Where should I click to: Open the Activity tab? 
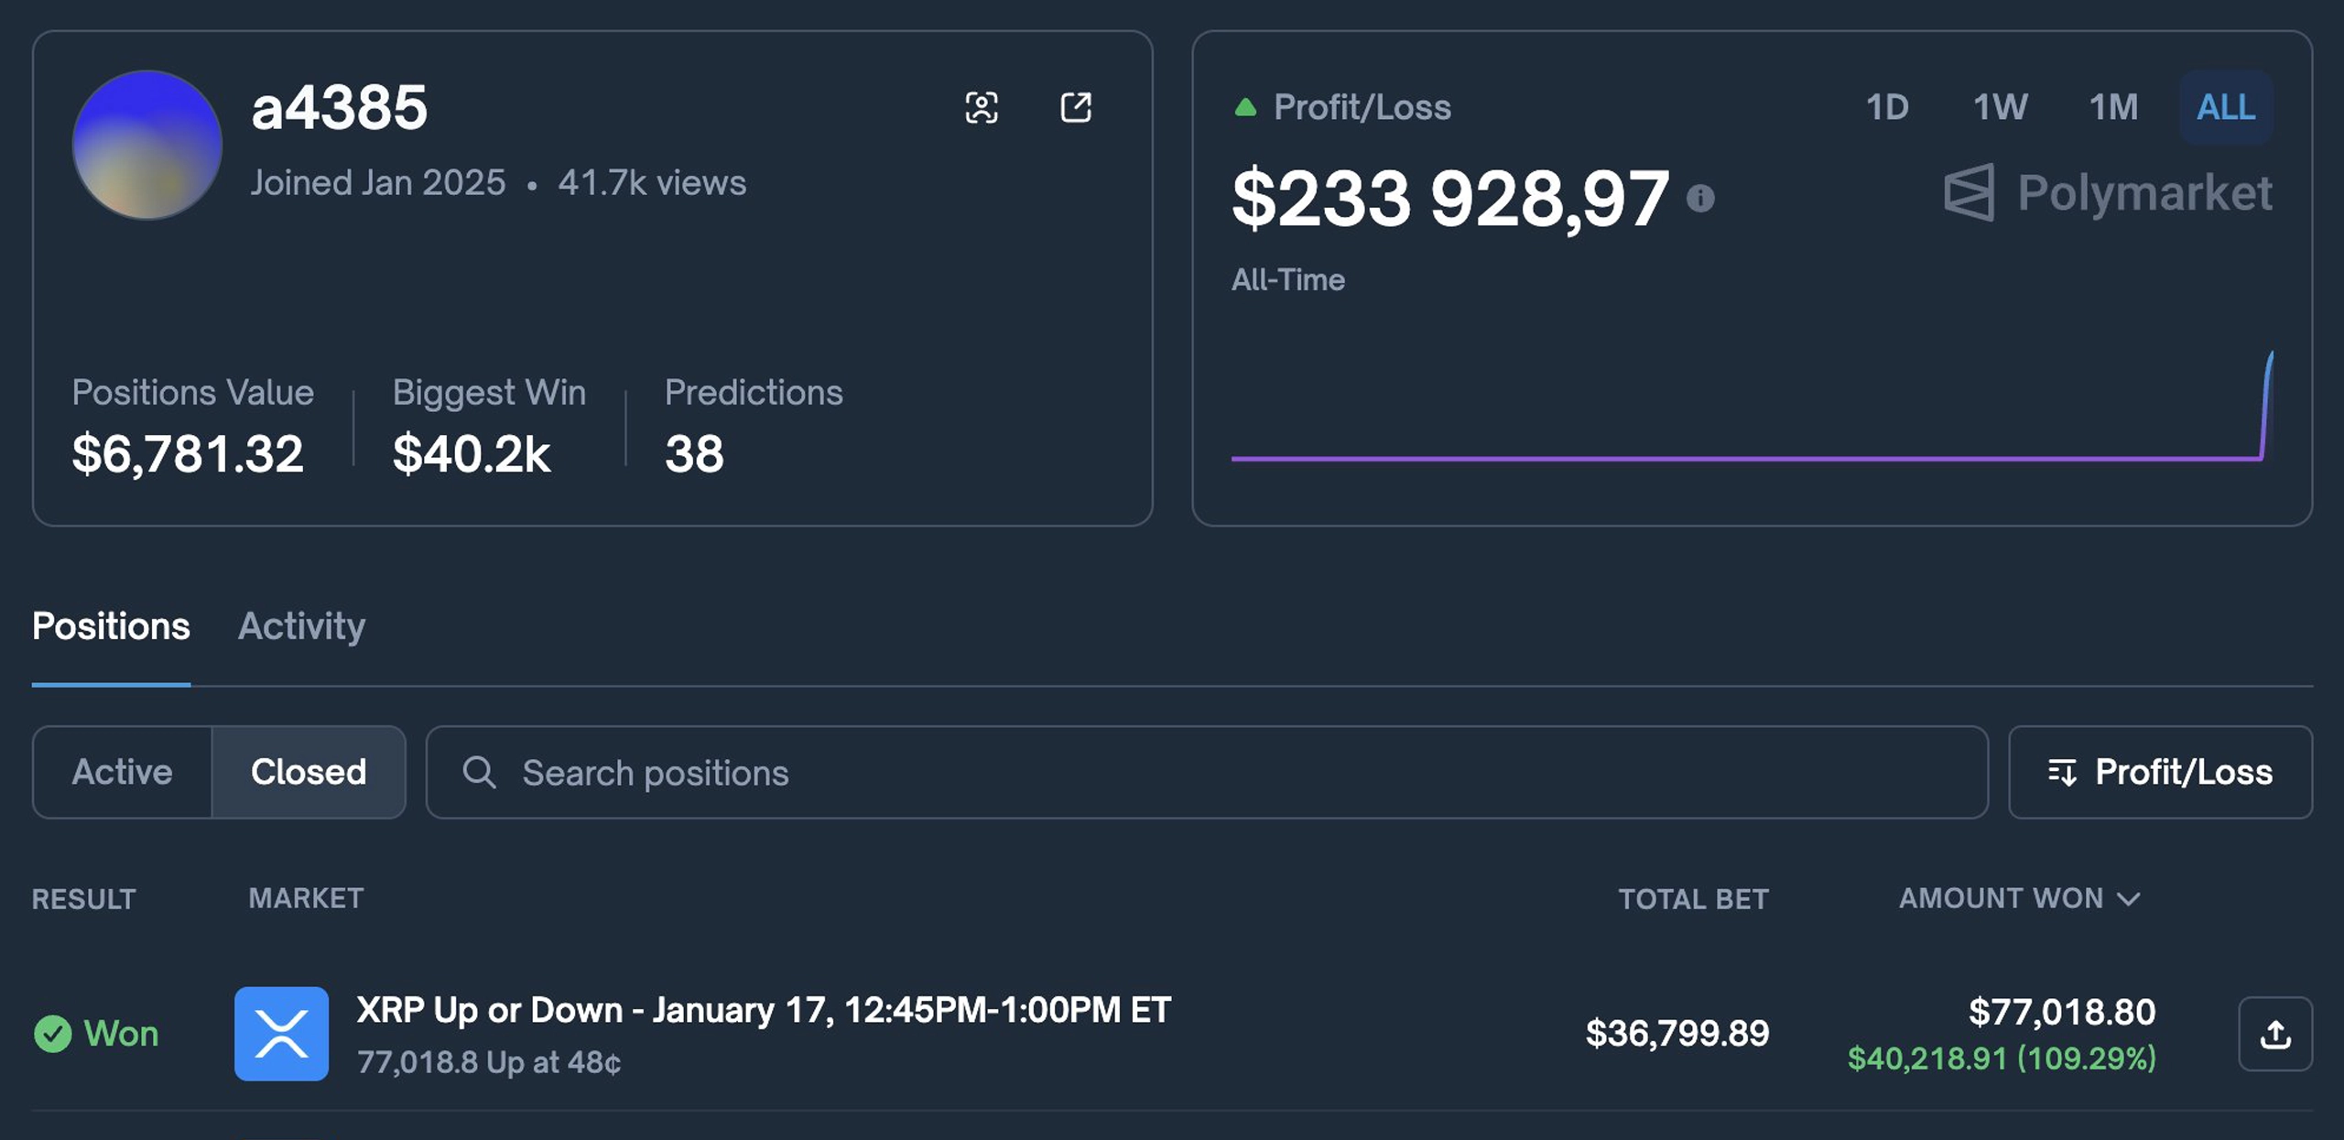tap(301, 626)
